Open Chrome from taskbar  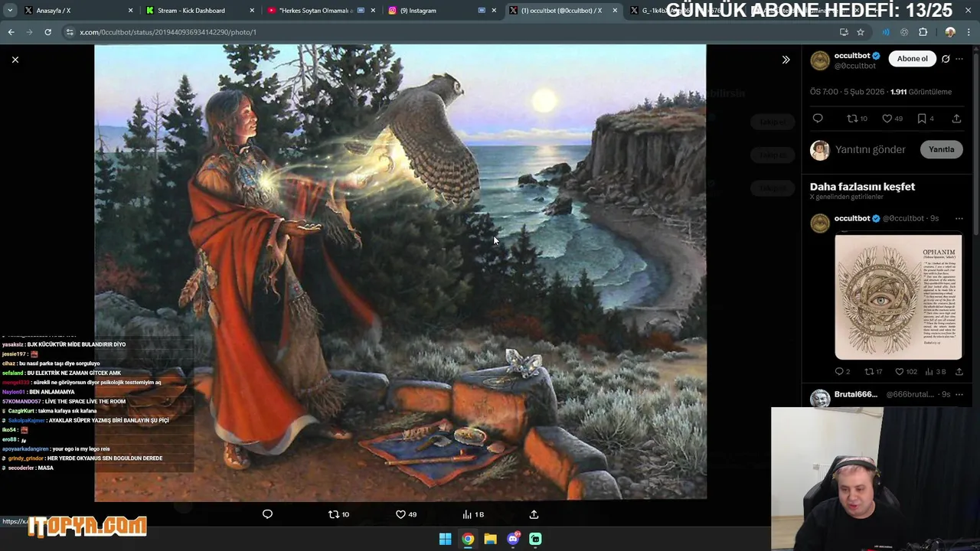(468, 539)
